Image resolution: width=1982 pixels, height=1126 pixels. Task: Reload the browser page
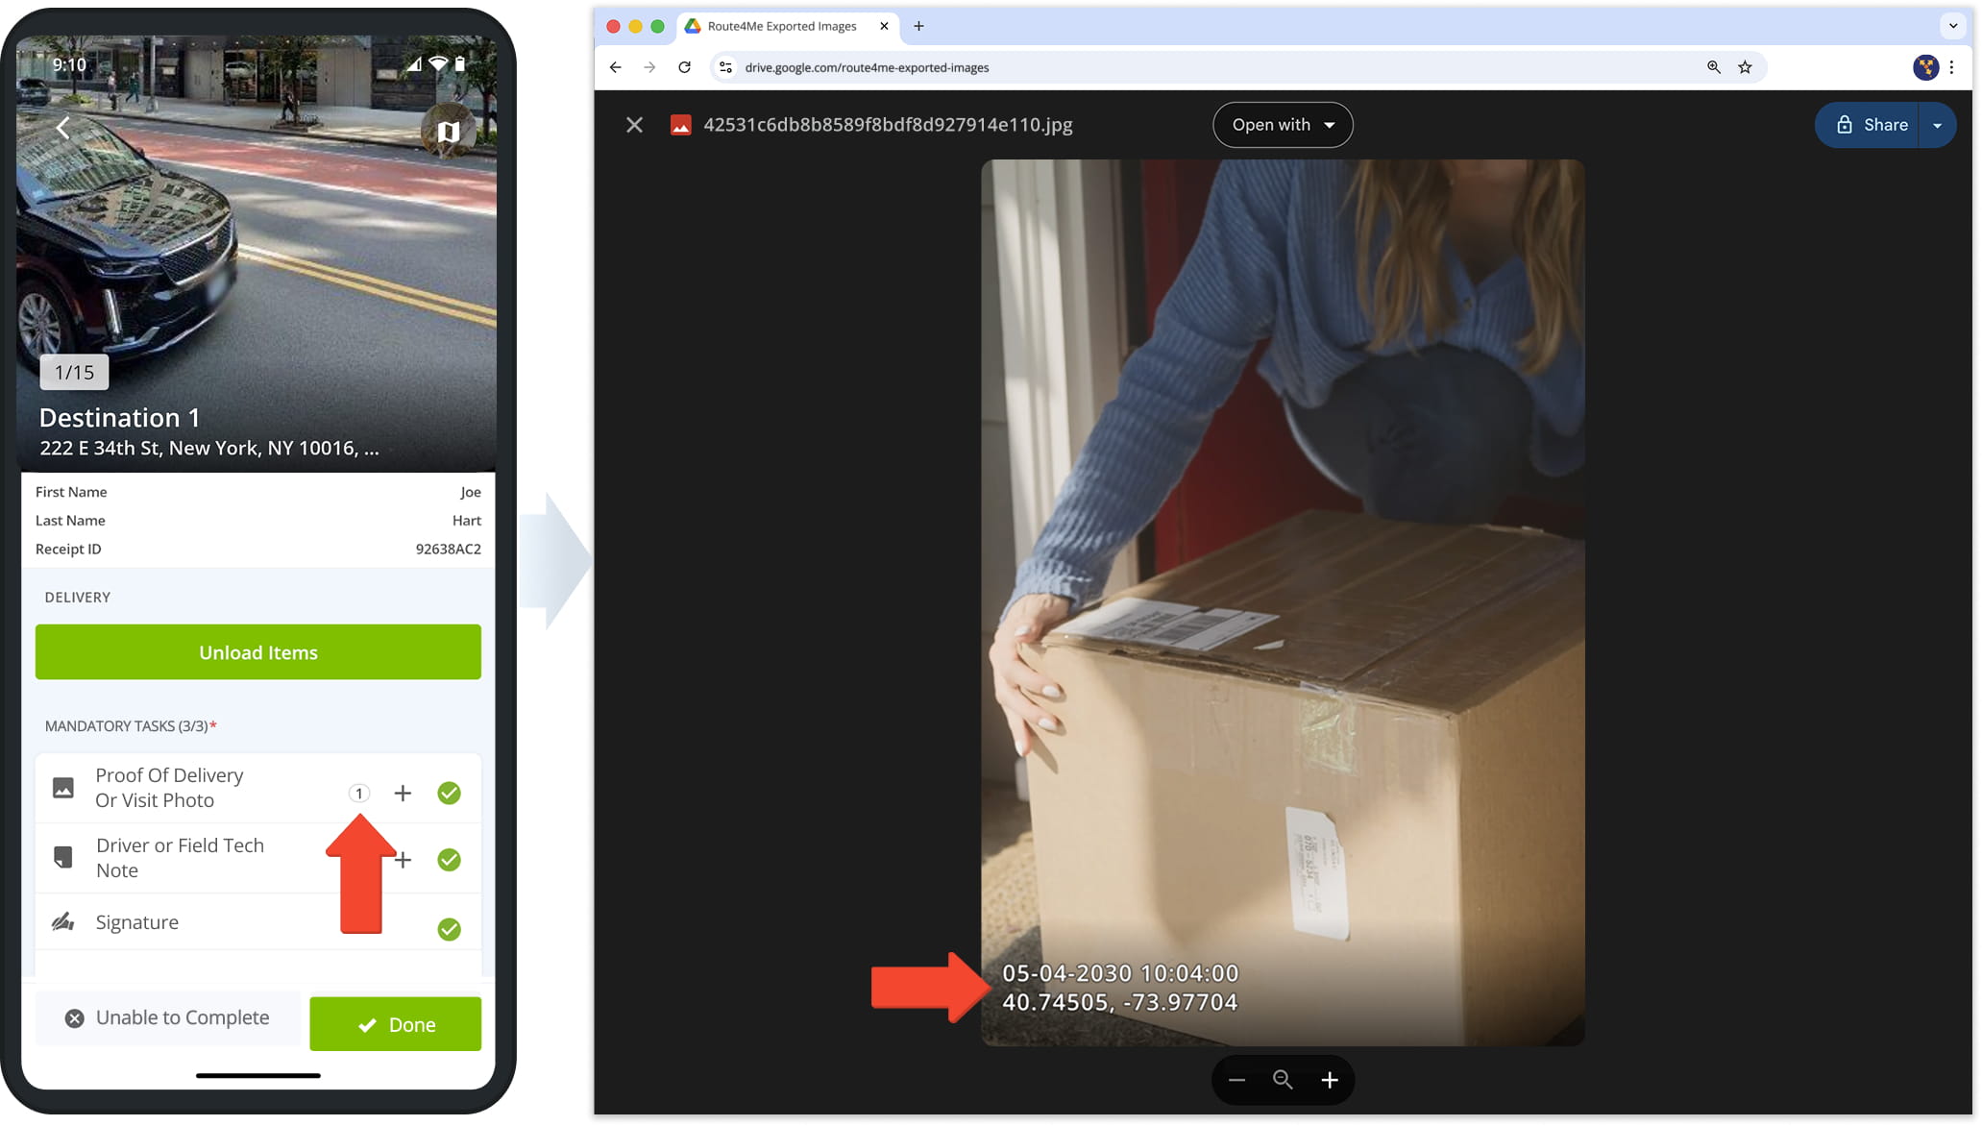(x=684, y=67)
